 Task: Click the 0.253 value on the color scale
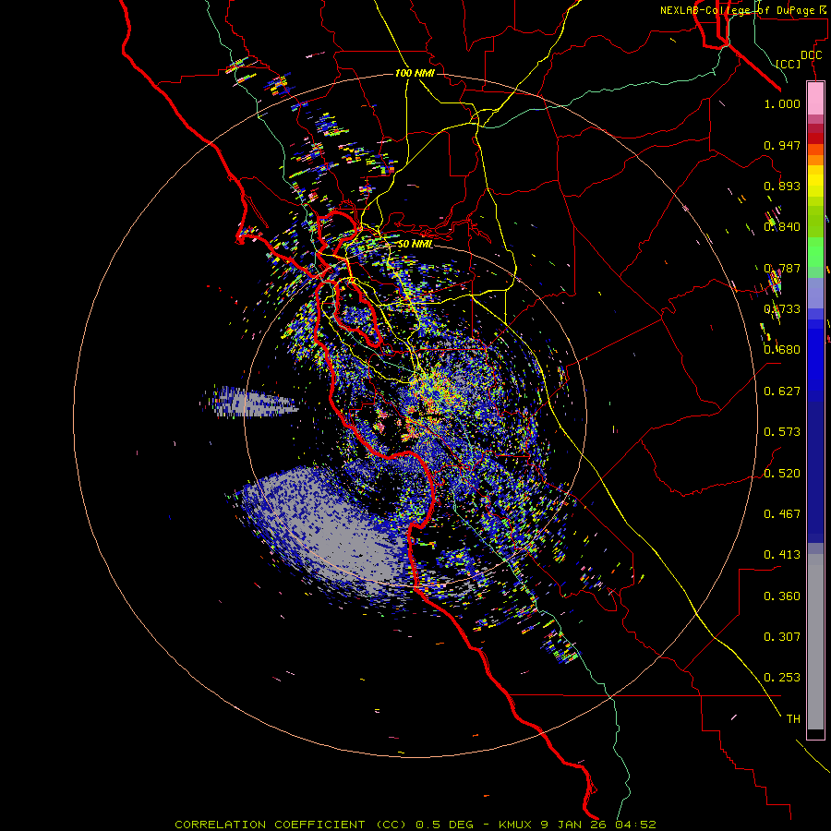(782, 678)
